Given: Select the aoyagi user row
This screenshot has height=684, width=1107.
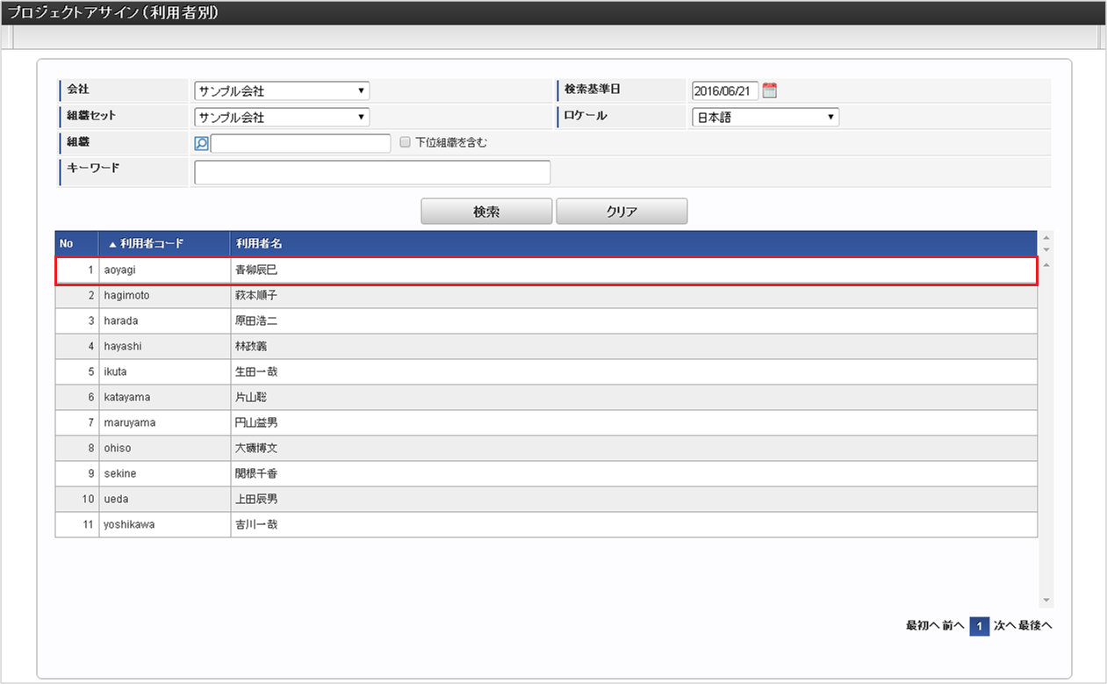Looking at the screenshot, I should 546,270.
